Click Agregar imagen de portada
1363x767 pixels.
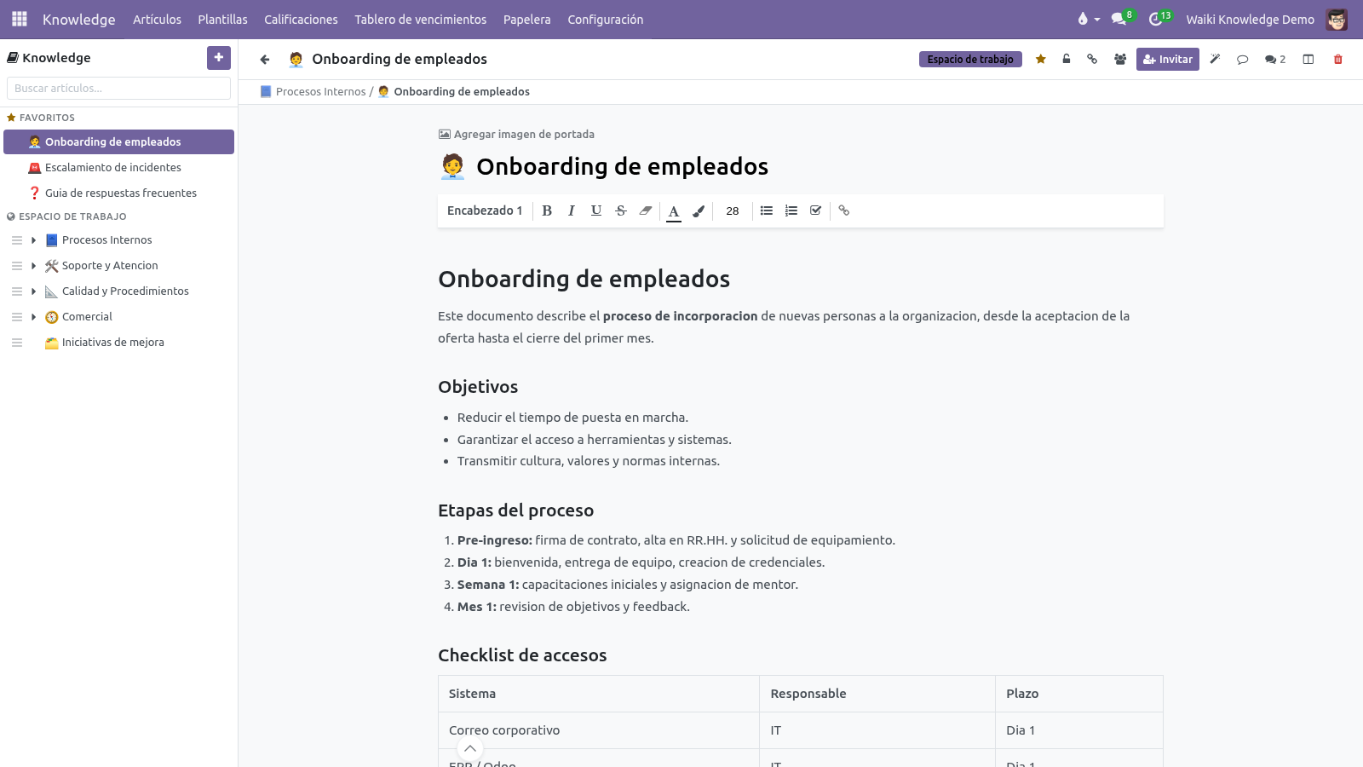516,134
